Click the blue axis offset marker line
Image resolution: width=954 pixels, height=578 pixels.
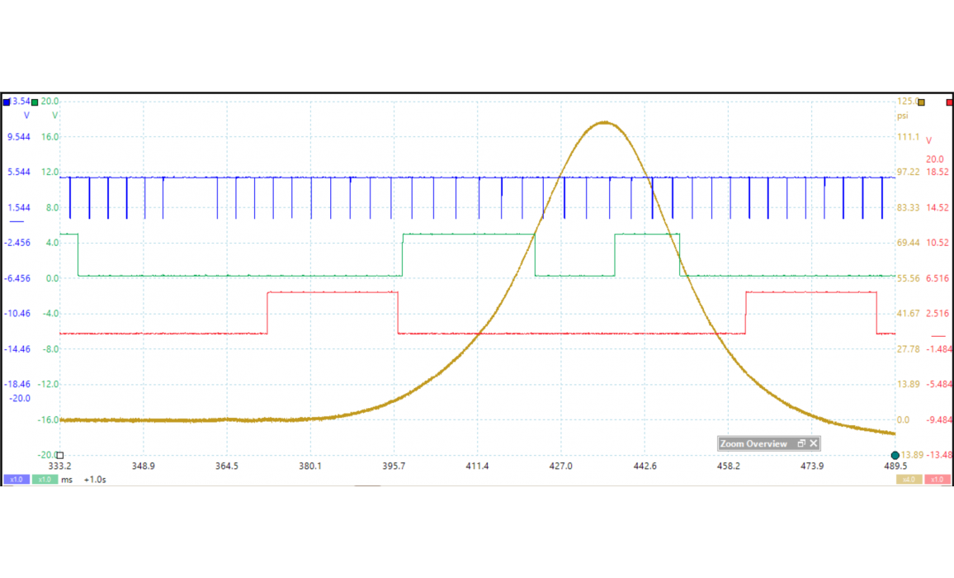[17, 223]
